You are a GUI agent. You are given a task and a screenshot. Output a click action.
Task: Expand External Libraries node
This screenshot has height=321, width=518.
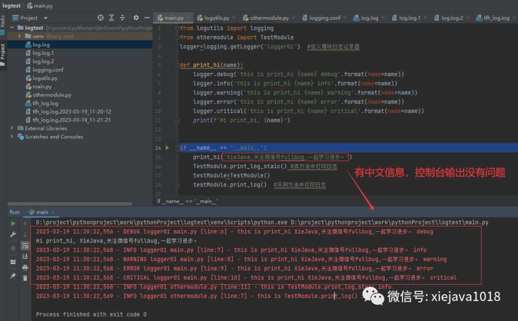click(x=12, y=128)
